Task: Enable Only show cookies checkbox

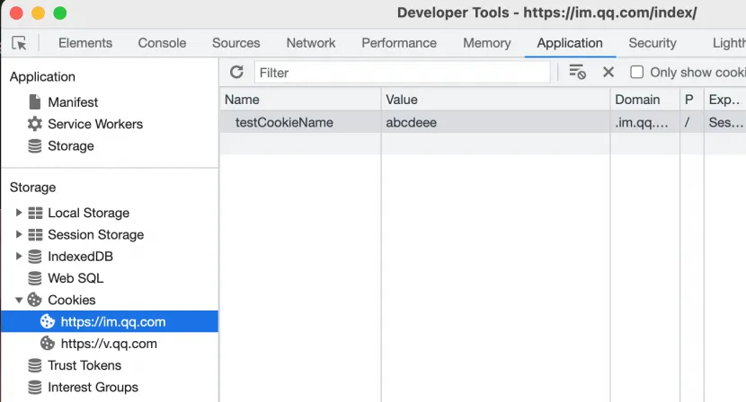Action: (636, 73)
